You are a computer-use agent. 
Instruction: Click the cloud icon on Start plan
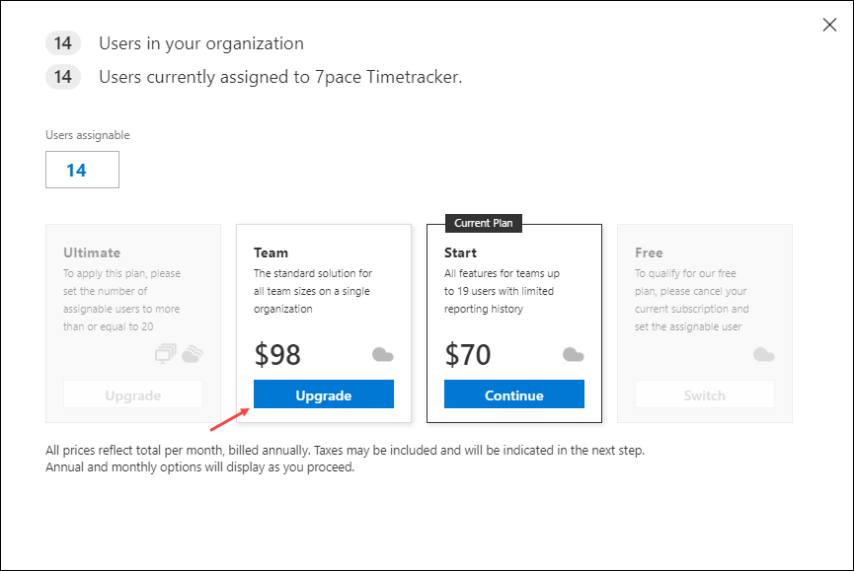coord(574,355)
